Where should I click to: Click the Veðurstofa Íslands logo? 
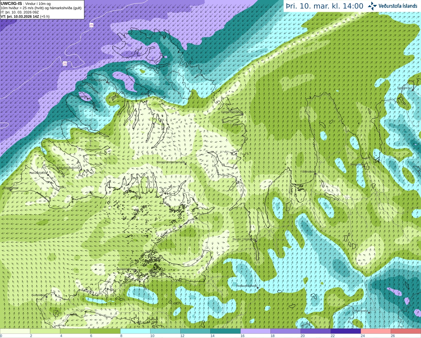tap(392, 6)
